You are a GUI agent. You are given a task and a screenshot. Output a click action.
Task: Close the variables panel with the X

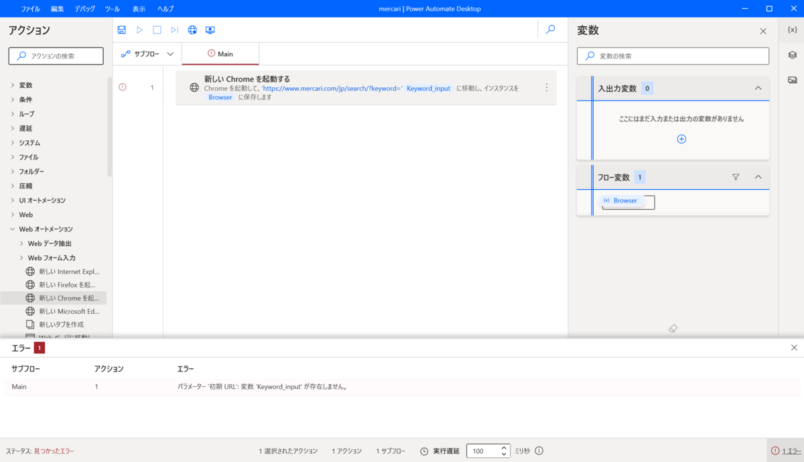tap(763, 31)
